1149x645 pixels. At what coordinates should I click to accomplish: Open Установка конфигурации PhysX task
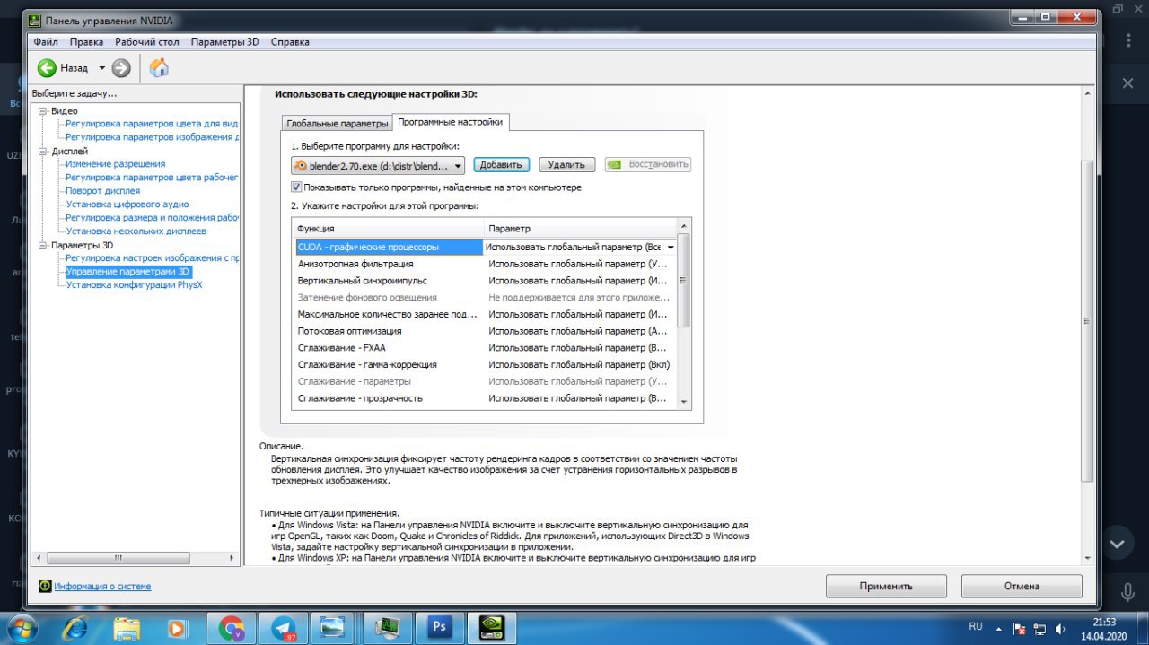coord(135,284)
